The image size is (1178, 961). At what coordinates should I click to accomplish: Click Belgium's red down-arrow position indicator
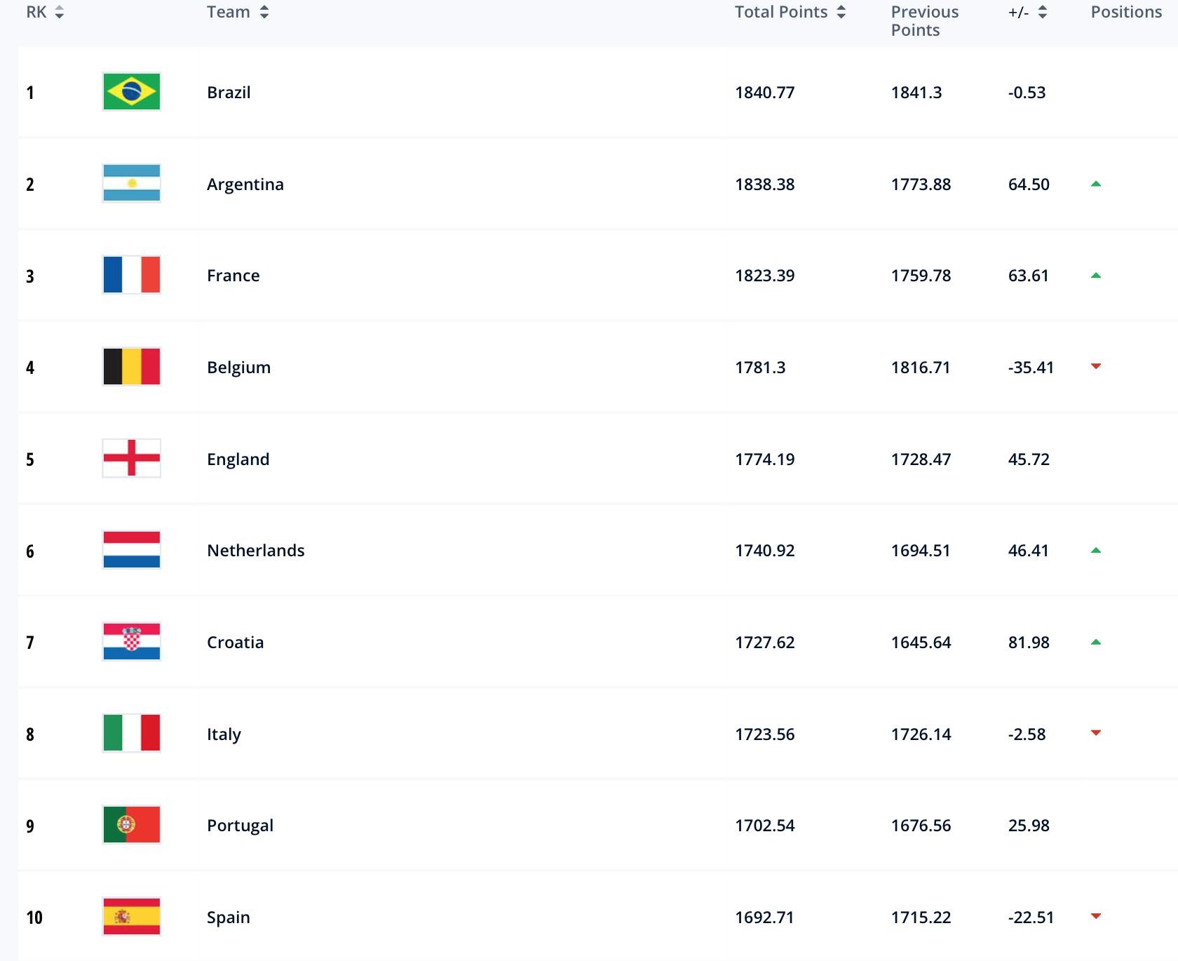point(1096,366)
